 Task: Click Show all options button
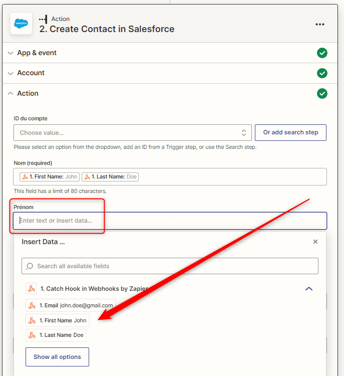(x=57, y=357)
